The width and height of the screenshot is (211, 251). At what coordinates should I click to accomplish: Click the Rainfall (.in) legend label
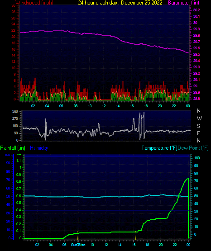(13, 148)
